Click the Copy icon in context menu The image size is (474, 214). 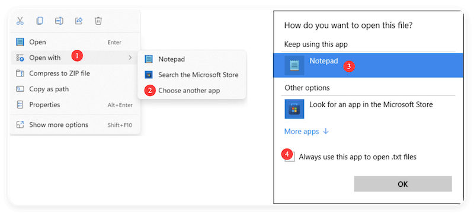(39, 21)
